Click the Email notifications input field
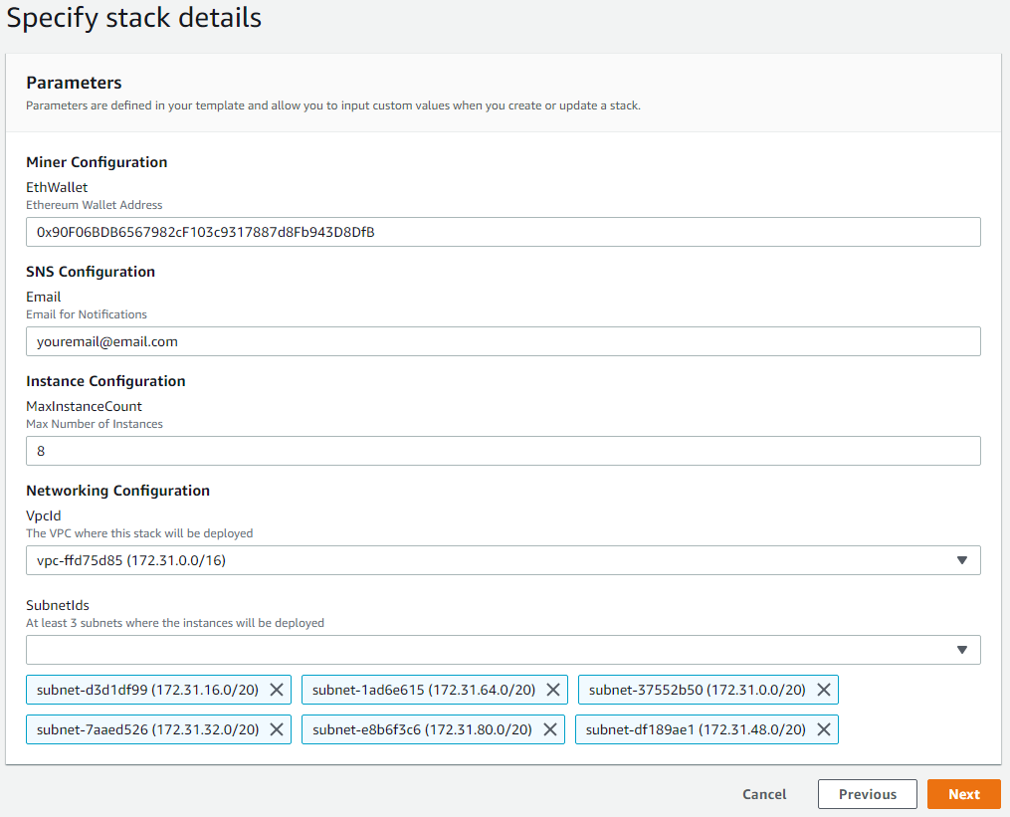Viewport: 1010px width, 817px height. coord(503,341)
